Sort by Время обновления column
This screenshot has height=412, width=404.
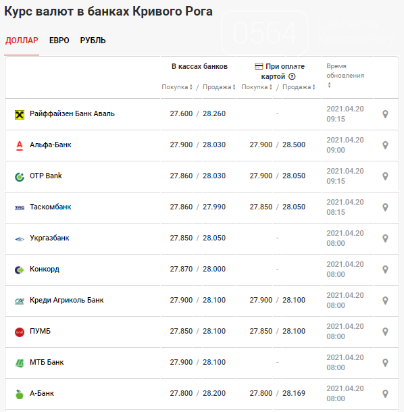pos(345,76)
